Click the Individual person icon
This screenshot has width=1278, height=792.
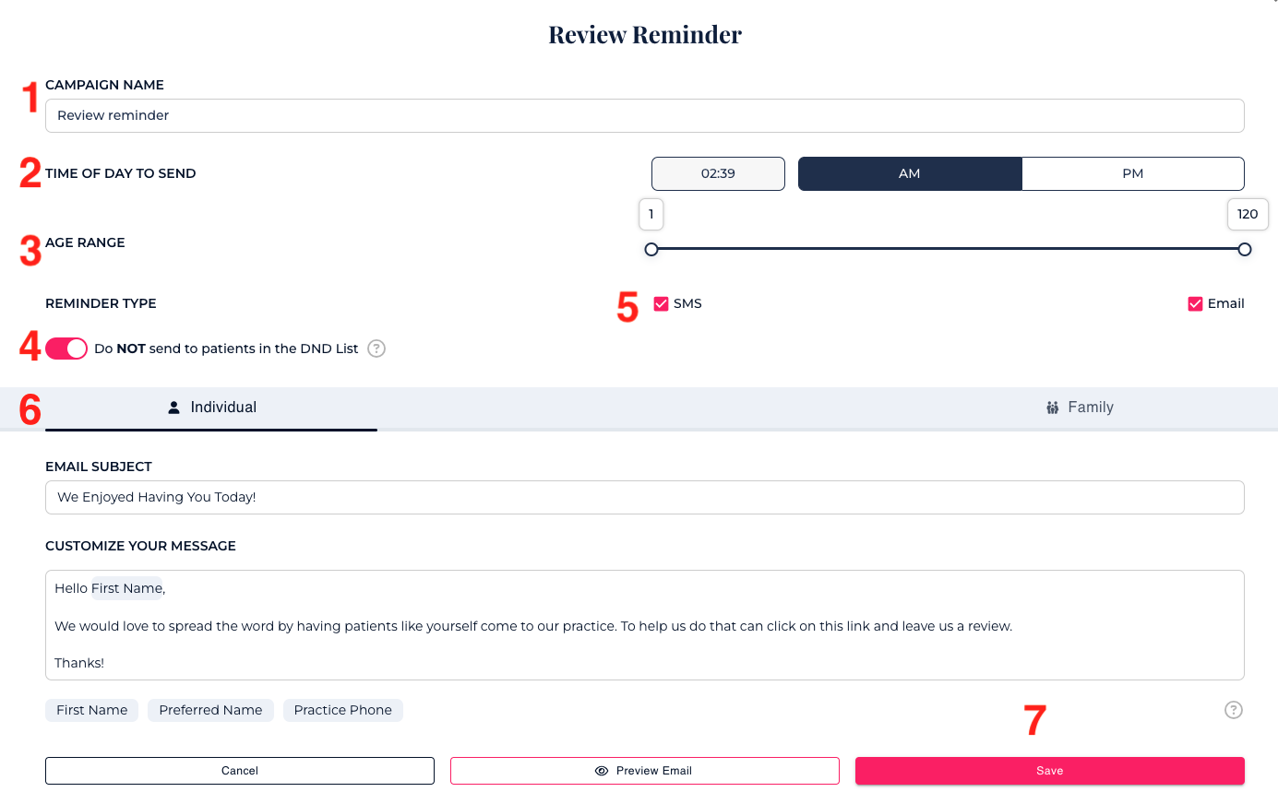click(x=173, y=408)
